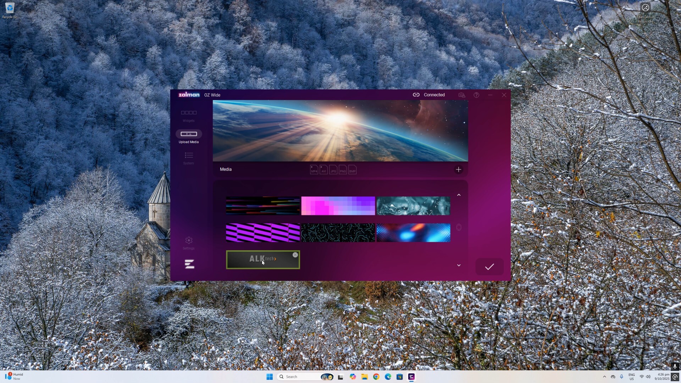
Task: Select the Upload Media sidebar icon
Action: [x=189, y=134]
